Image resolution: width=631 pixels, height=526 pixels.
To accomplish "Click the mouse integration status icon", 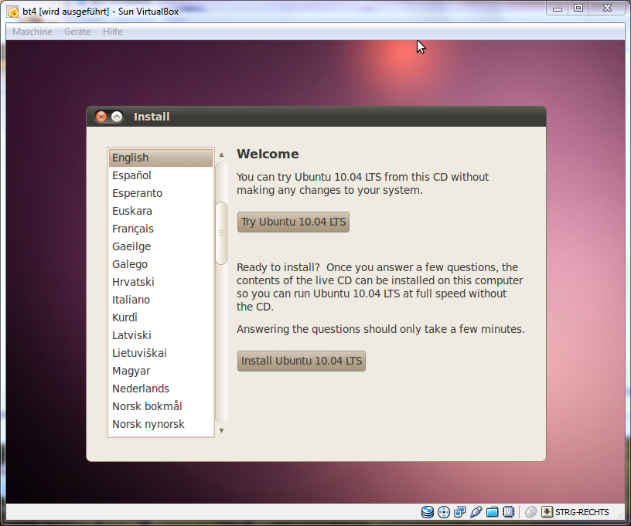I will pyautogui.click(x=530, y=512).
